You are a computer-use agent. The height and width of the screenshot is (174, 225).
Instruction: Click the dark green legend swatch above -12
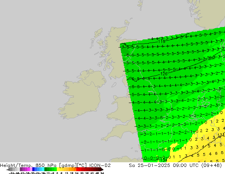point(46,169)
